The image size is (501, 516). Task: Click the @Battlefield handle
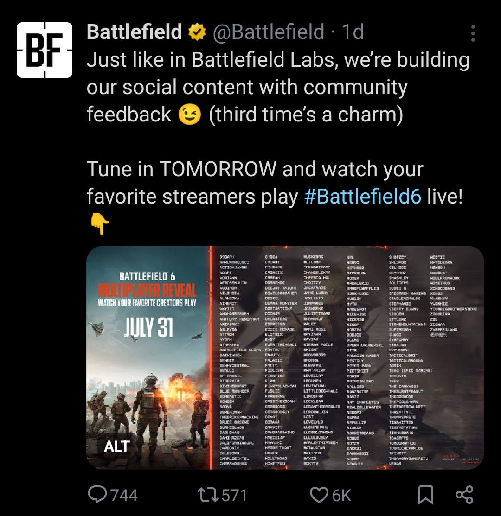point(268,32)
